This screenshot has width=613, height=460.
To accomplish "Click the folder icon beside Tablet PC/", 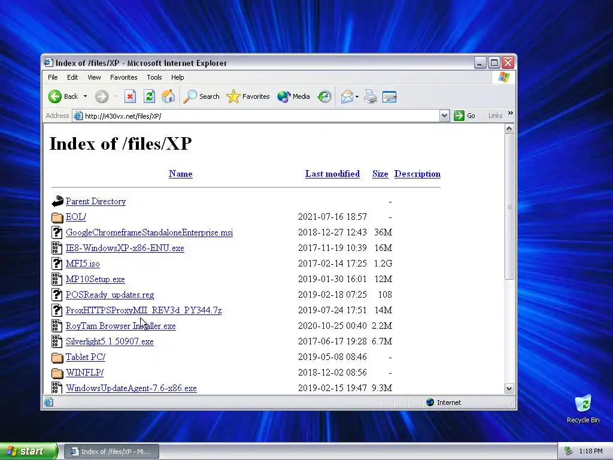I will click(x=57, y=357).
